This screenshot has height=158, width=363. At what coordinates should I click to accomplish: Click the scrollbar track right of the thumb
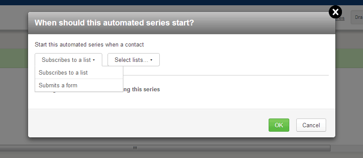(x=347, y=148)
